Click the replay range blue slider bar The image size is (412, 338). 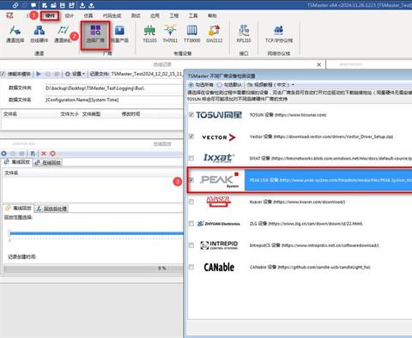(96, 233)
